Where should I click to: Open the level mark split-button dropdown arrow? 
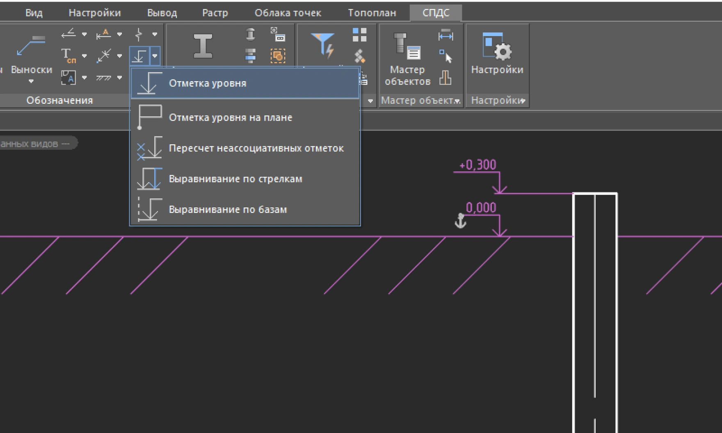coord(155,55)
